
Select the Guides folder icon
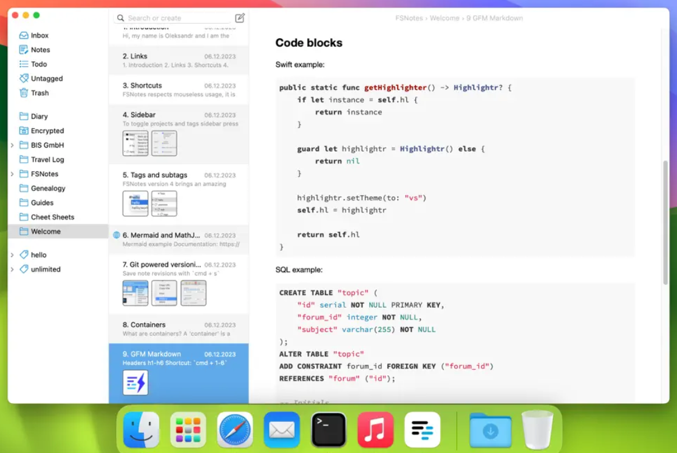24,203
